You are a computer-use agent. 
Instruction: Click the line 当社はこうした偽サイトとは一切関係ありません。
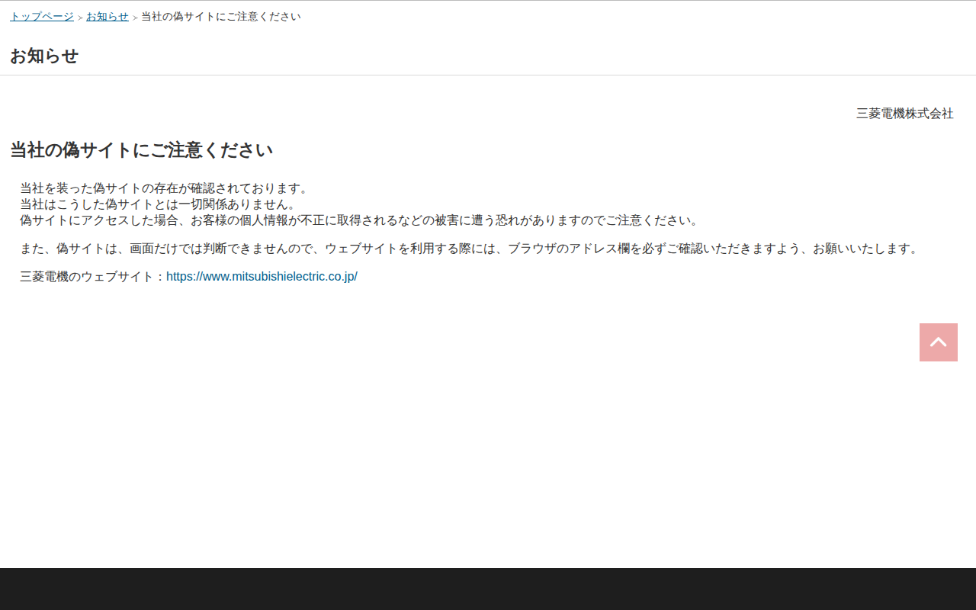[159, 204]
